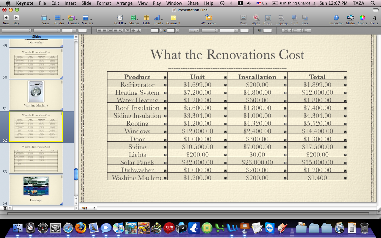Click the slide title What the Renovations Cost
Image resolution: width=381 pixels, height=238 pixels.
pos(227,54)
